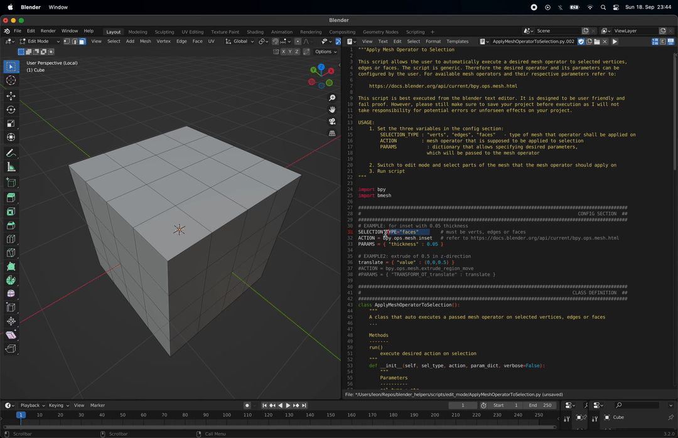
Task: Open the text editor type dropdown
Action: point(352,41)
